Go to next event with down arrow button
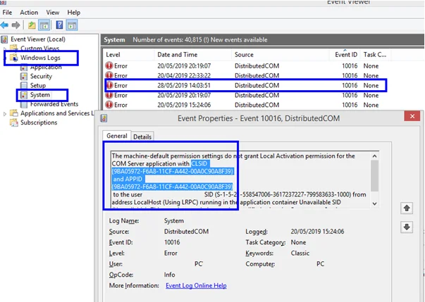425x302 pixels. point(407,227)
